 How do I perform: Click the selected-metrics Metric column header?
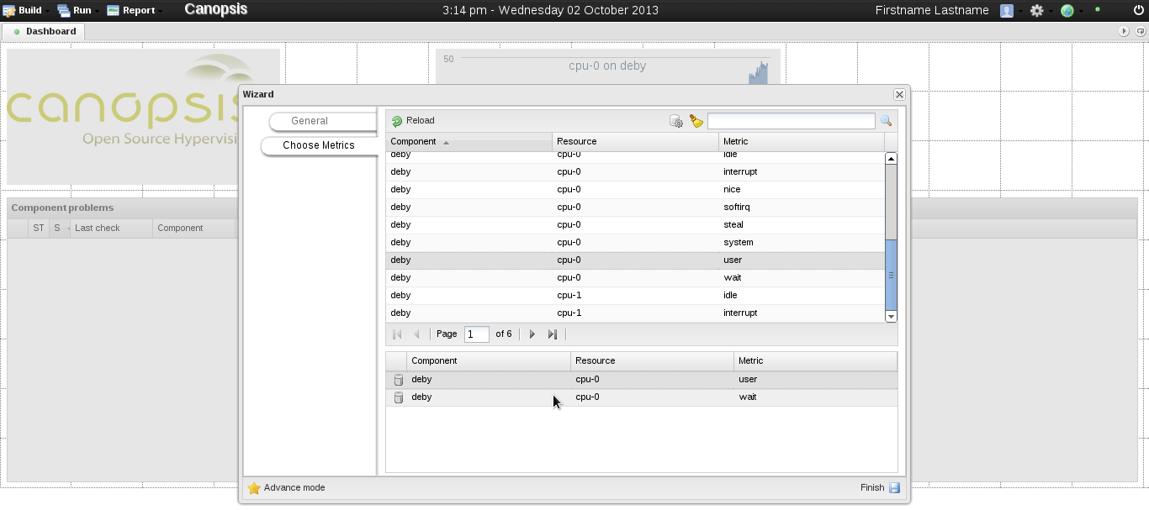coord(815,360)
